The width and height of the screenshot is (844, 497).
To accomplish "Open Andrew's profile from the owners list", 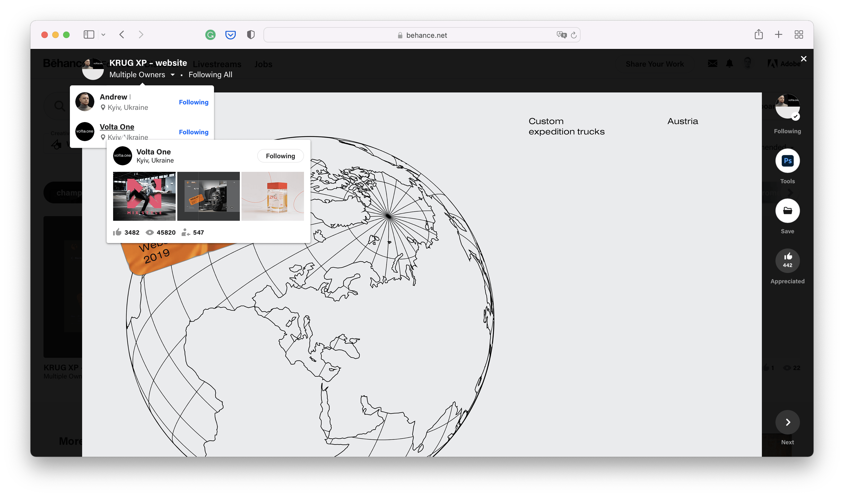I will tap(114, 97).
